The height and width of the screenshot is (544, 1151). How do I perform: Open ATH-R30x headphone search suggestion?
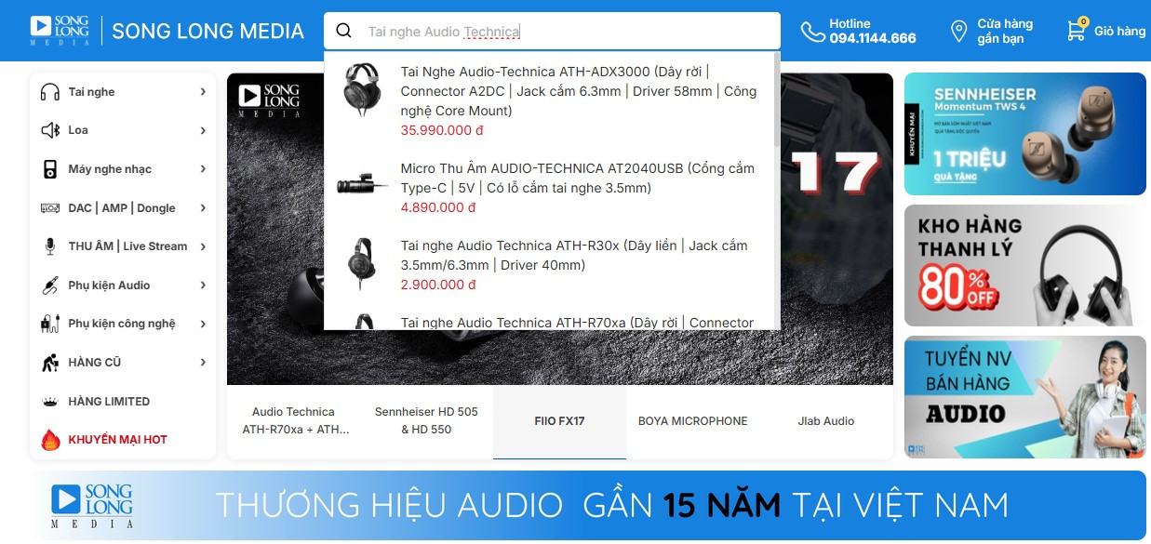pyautogui.click(x=549, y=265)
